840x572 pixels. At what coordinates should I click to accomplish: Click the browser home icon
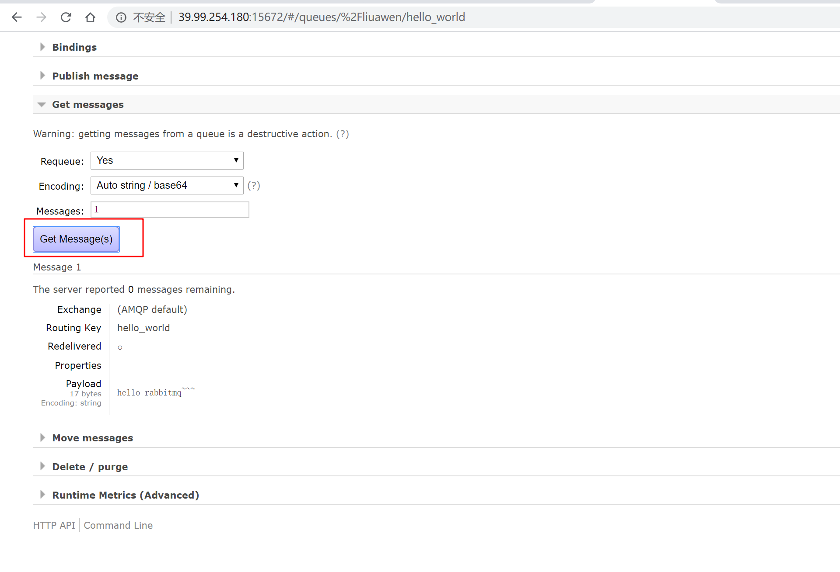coord(90,17)
